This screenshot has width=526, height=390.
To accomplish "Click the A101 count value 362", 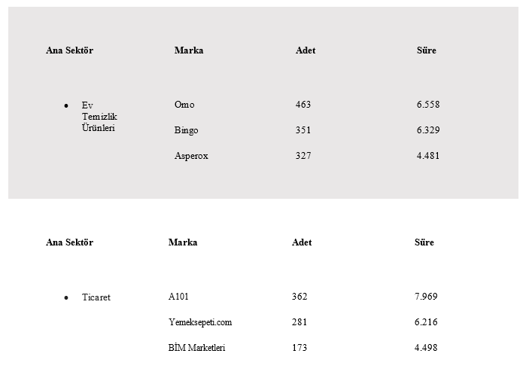I will click(299, 297).
